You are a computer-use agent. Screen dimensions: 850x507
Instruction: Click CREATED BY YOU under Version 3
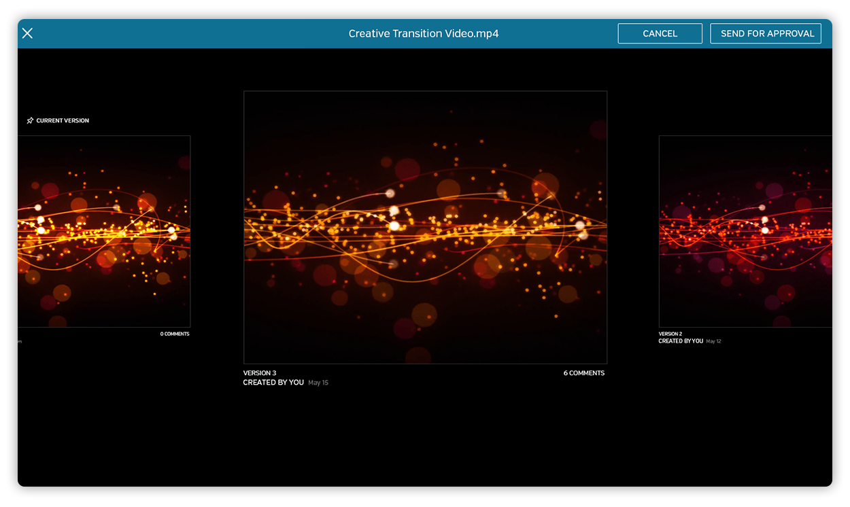click(x=273, y=383)
